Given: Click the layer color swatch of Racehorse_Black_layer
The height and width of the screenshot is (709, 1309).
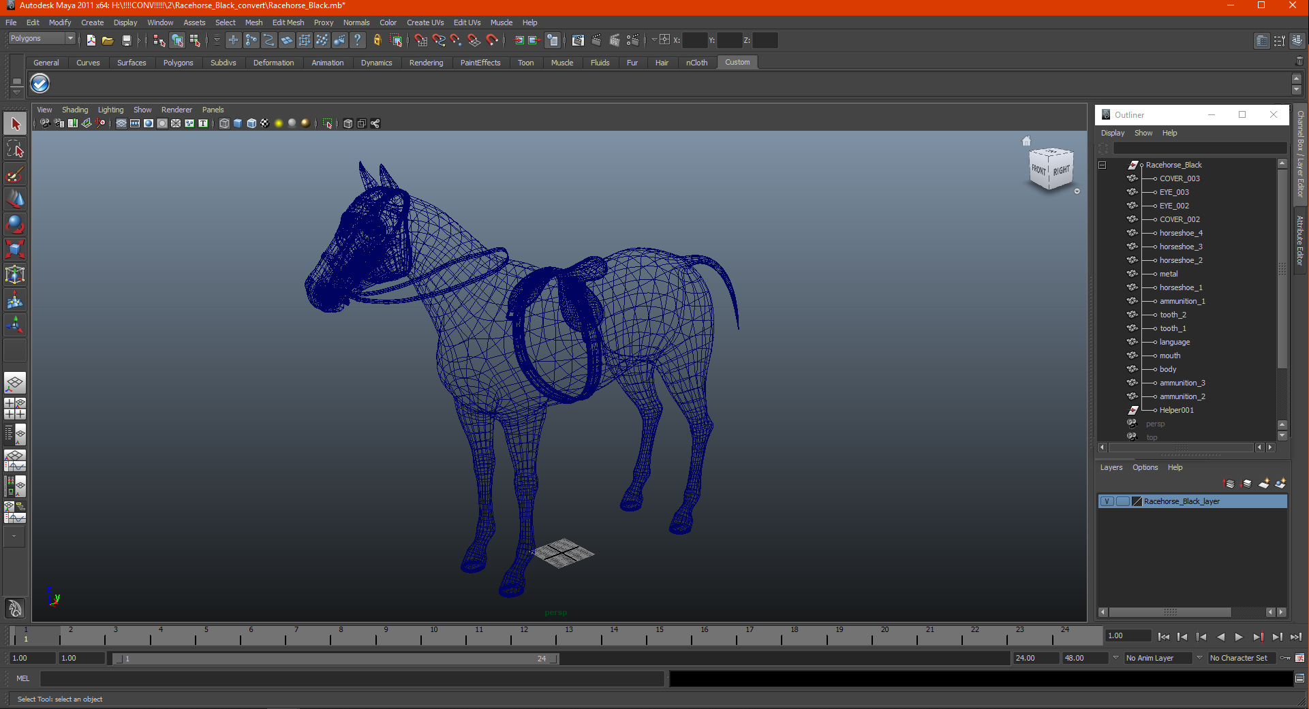Looking at the screenshot, I should [x=1137, y=501].
